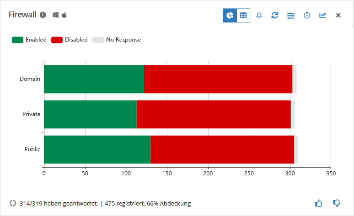This screenshot has width=354, height=216.
Task: Select the green Domain Enabled bar
Action: pos(94,79)
